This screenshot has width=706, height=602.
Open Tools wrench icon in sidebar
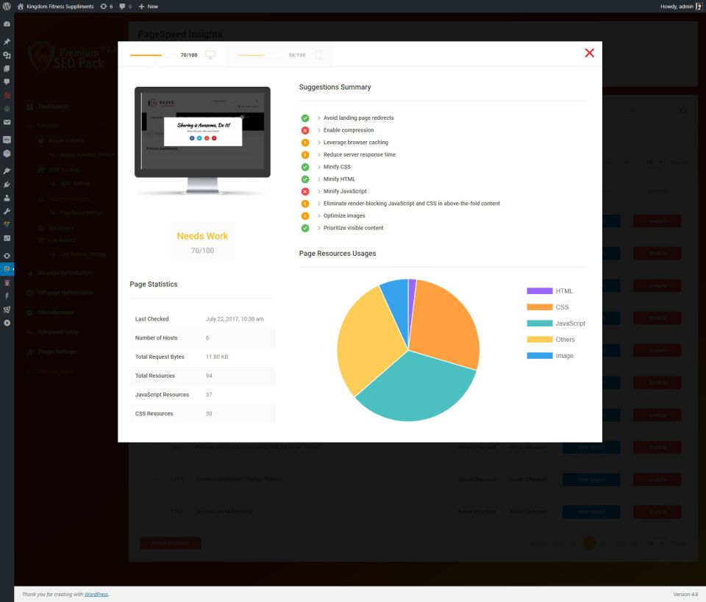pos(7,211)
